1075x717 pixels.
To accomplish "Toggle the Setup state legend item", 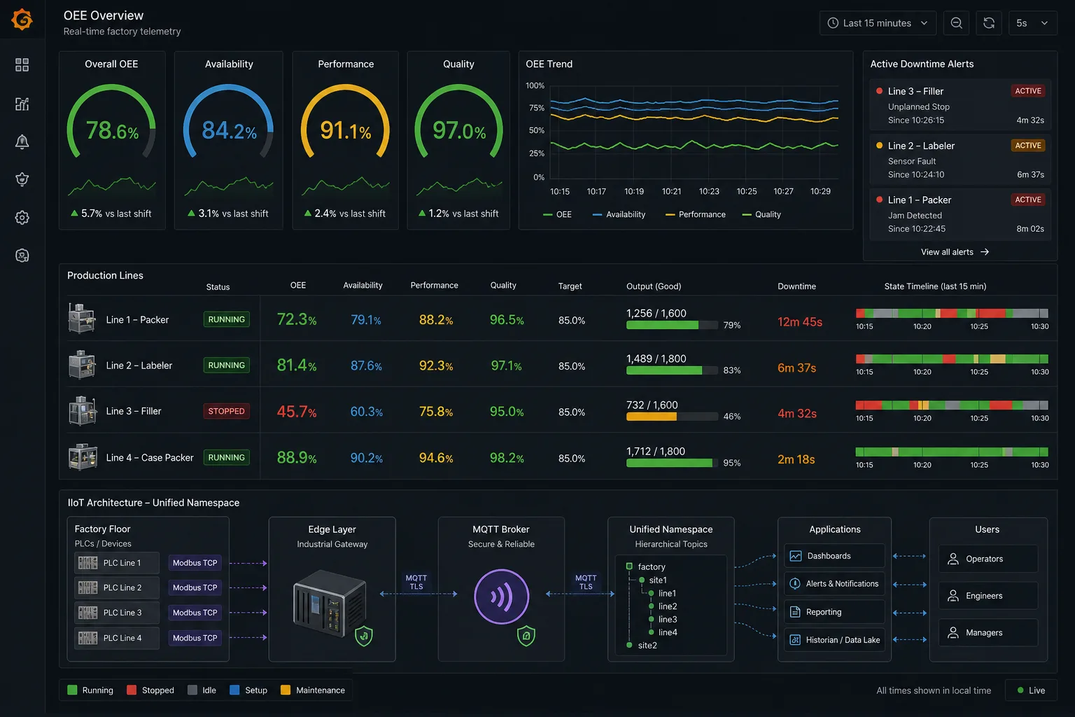I will point(248,690).
